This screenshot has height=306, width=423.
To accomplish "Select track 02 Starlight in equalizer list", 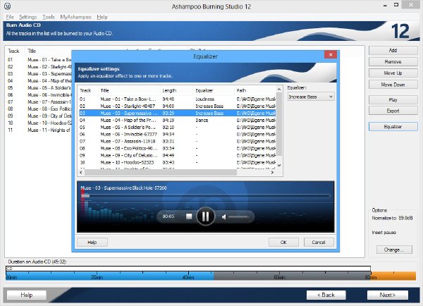I will coord(178,106).
